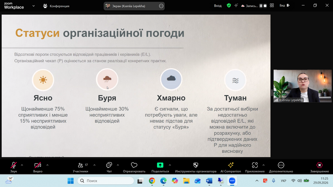Open the Zoom app icon in the taskbar
The width and height of the screenshot is (333, 187).
coord(232,181)
